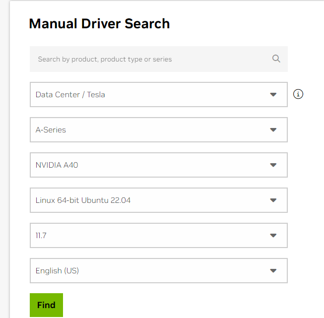Click the caret on the Ubuntu 22.04 field
Viewport: 324px width, 318px height.
click(x=273, y=200)
